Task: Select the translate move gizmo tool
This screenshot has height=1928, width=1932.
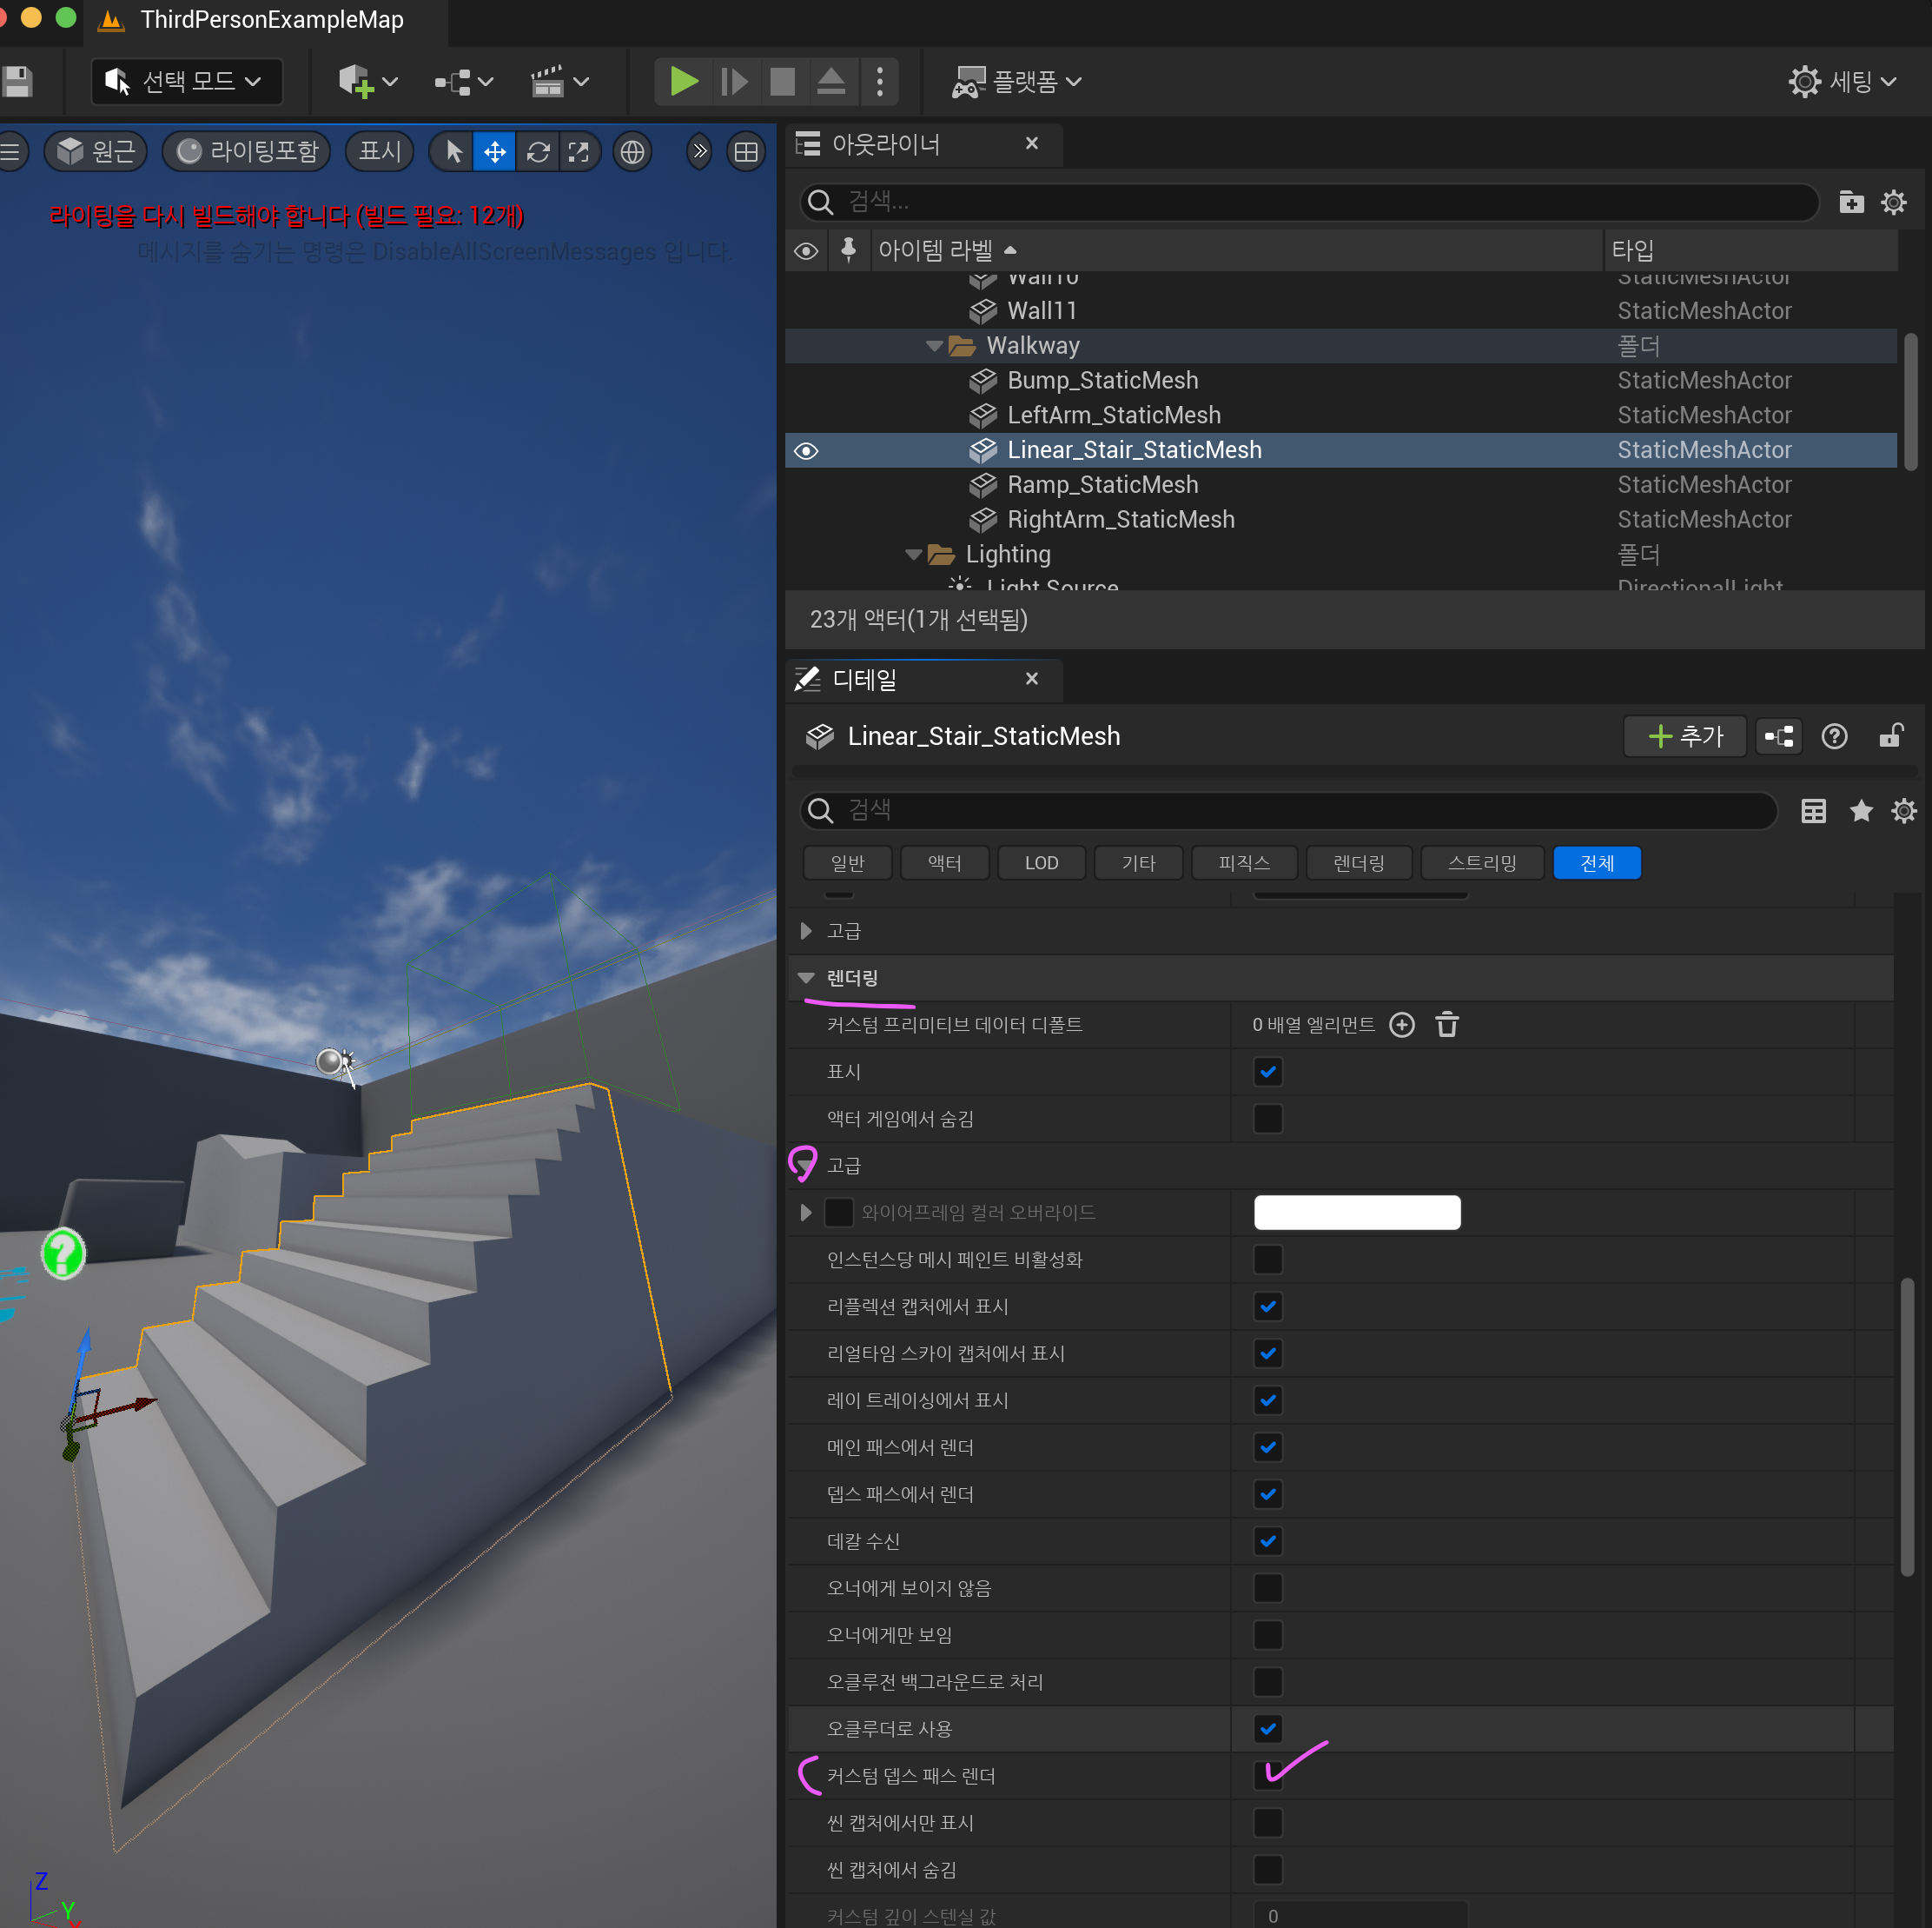Action: pos(494,152)
